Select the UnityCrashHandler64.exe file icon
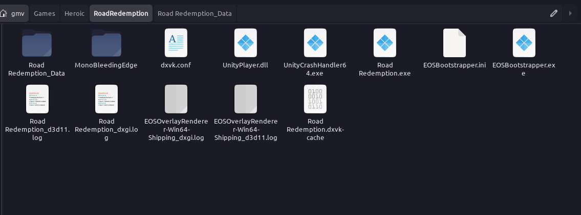581x215 pixels. [x=315, y=43]
